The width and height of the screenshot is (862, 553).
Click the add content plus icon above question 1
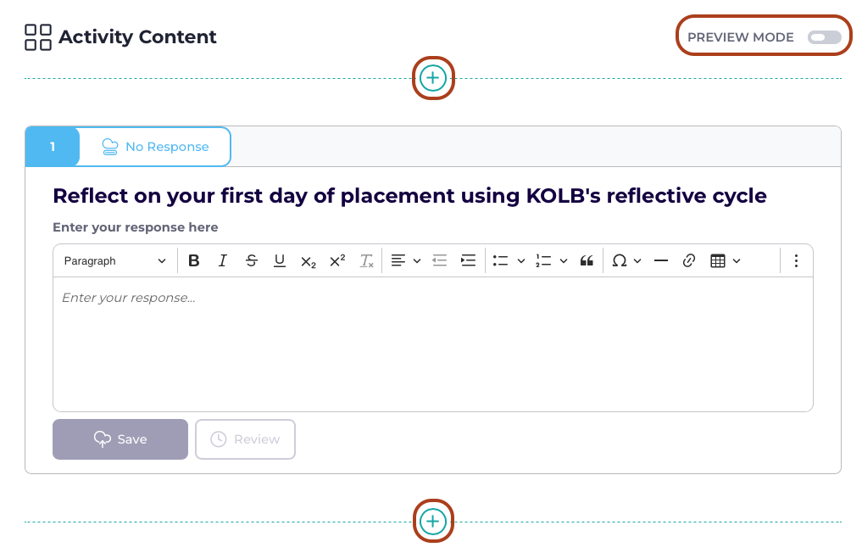[x=433, y=78]
